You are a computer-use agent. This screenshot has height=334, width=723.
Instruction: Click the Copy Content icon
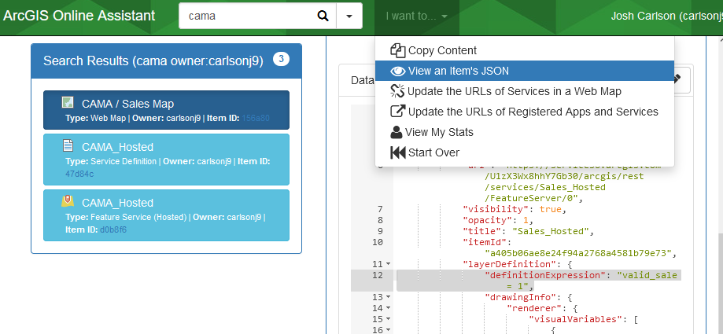(x=398, y=50)
